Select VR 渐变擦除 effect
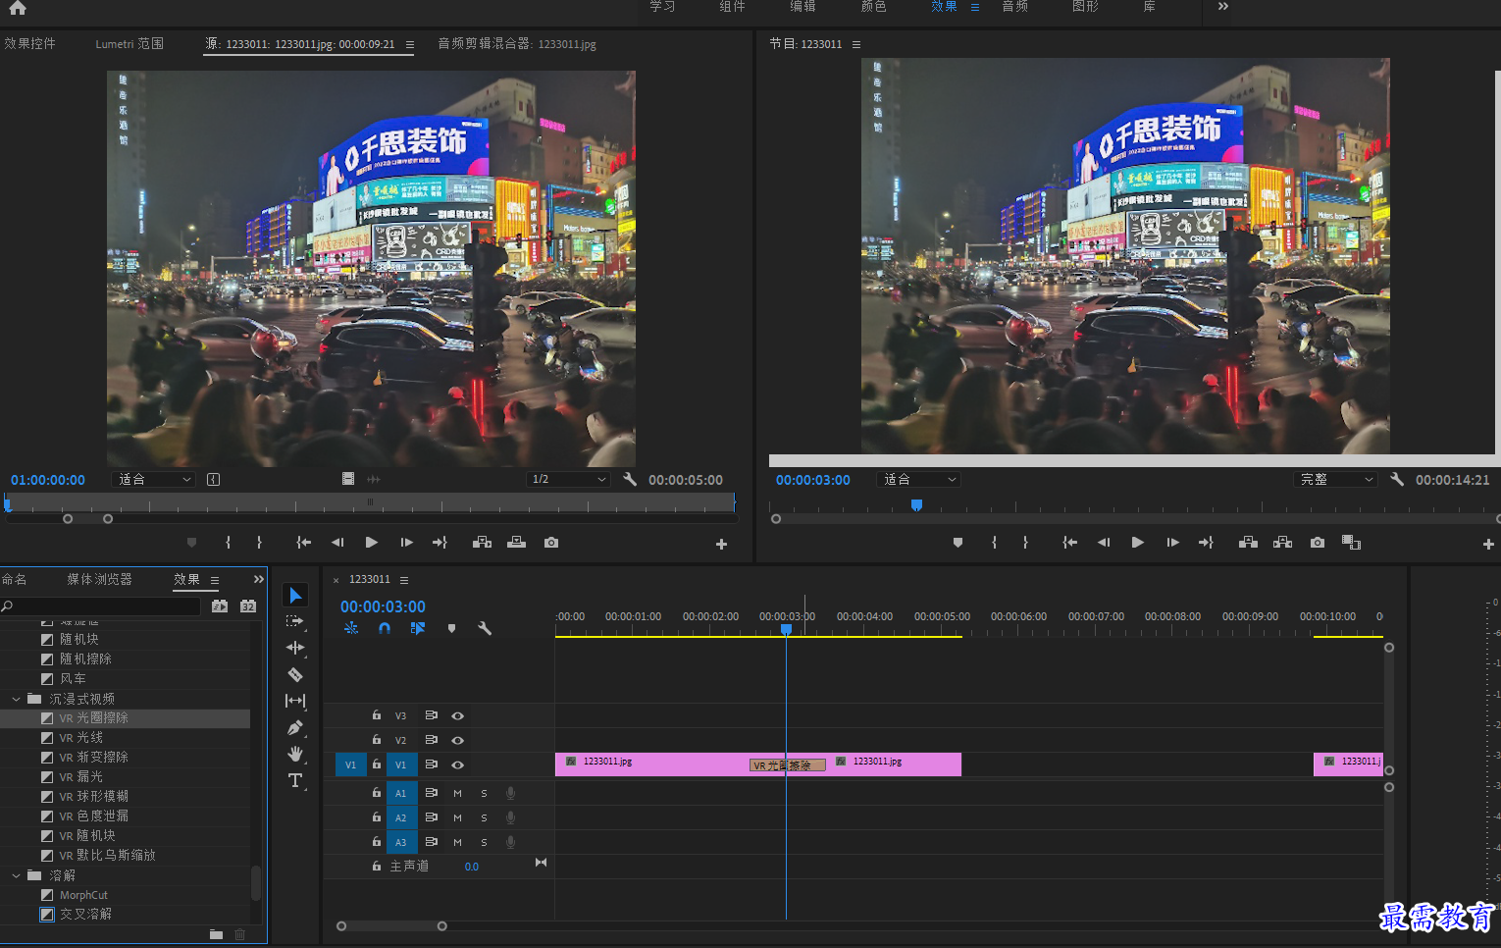Screen dimensions: 1501x948 [93, 758]
